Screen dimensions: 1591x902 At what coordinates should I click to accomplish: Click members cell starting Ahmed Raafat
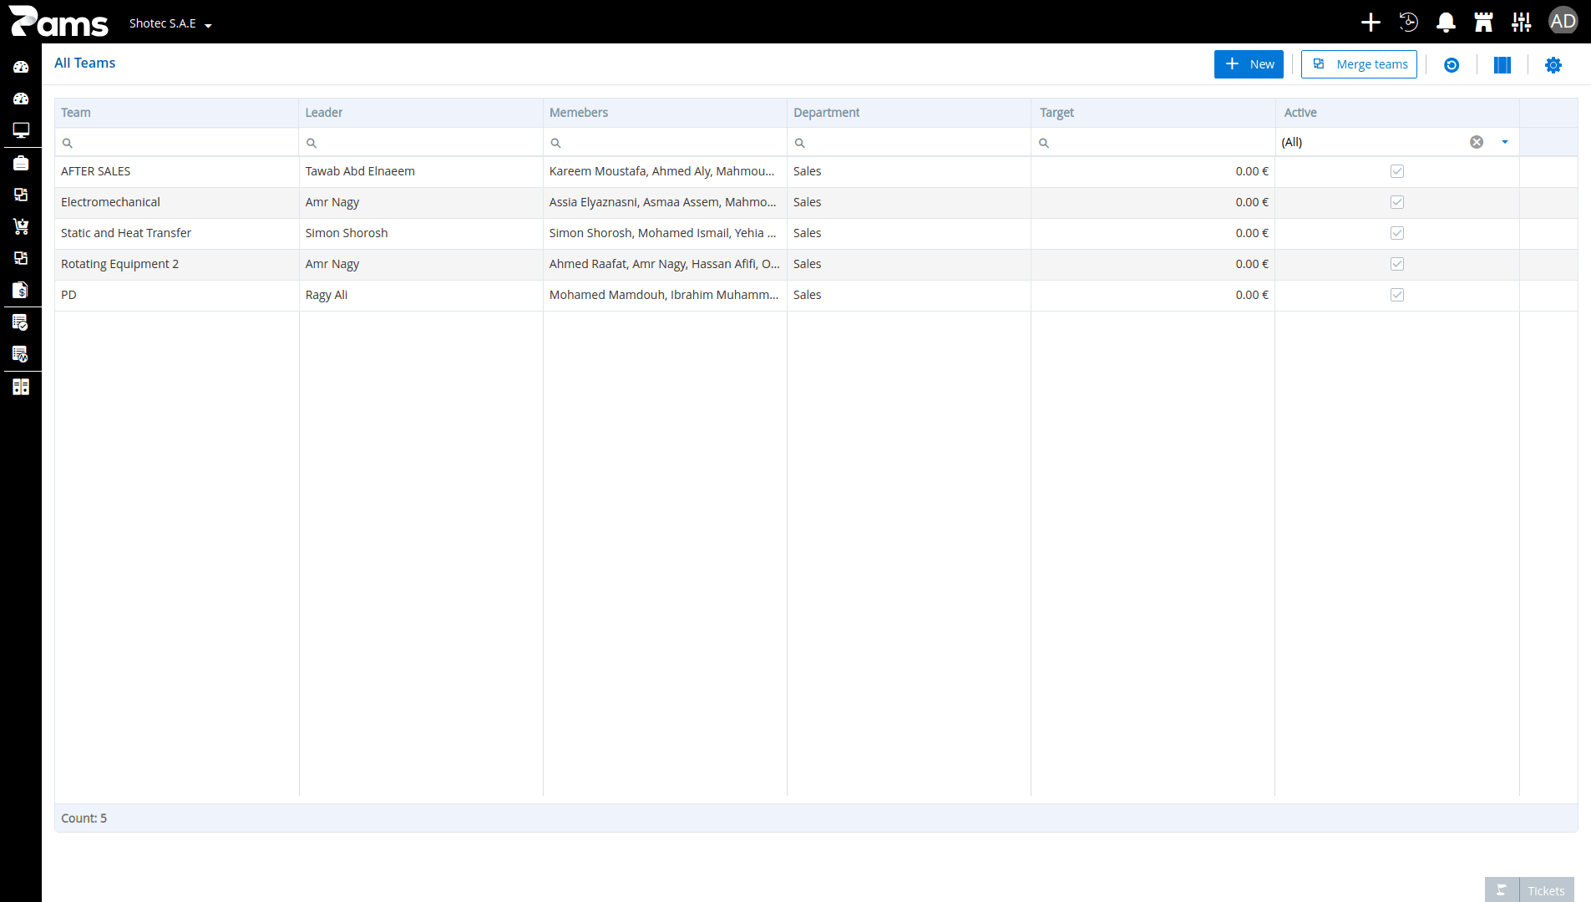coord(665,264)
